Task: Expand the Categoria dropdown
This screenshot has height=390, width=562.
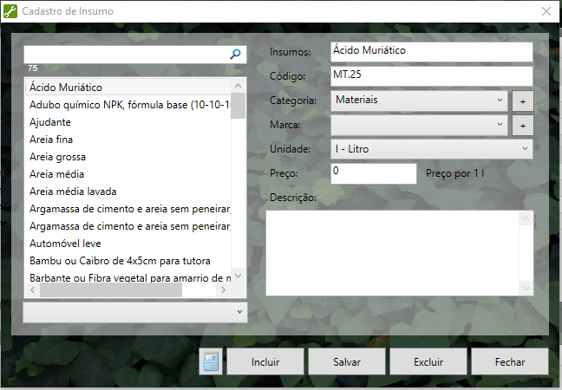Action: pyautogui.click(x=419, y=101)
